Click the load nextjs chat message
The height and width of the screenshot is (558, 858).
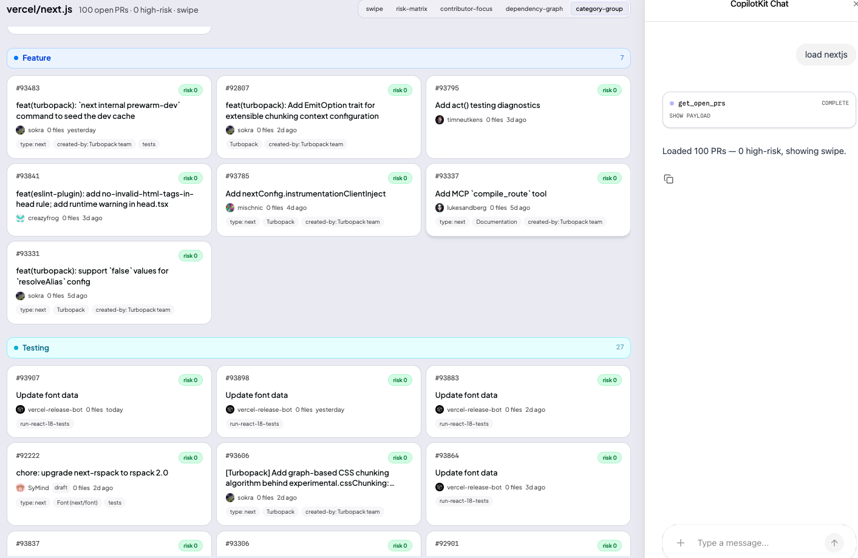[826, 55]
